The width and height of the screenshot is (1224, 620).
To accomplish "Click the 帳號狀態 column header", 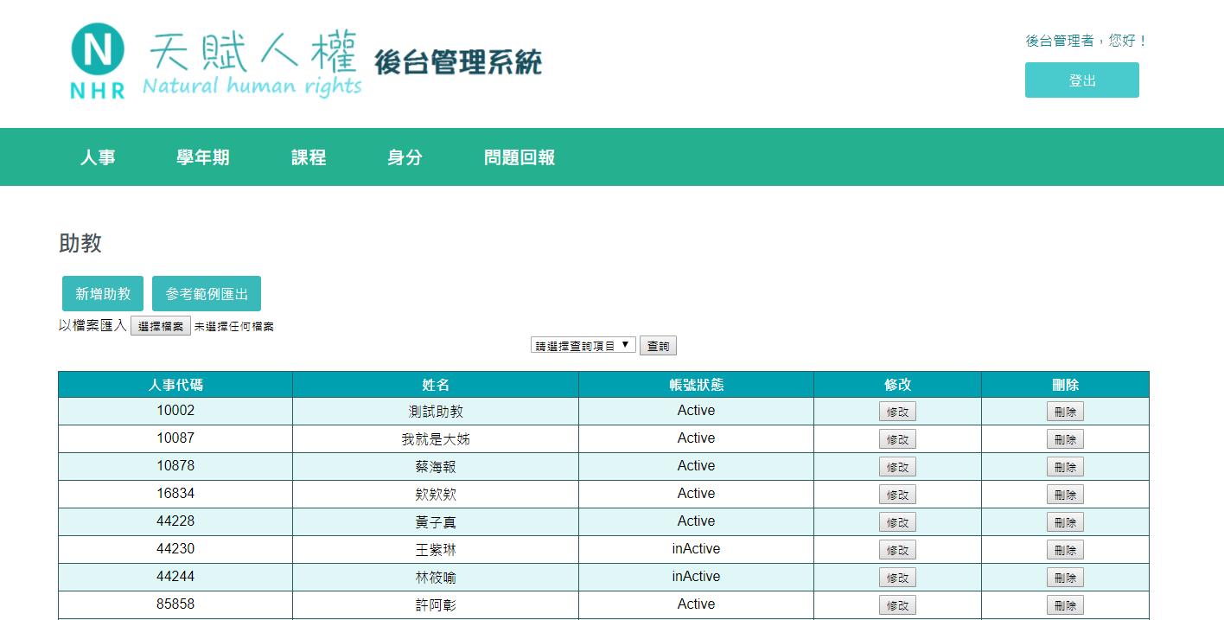I will 696,385.
